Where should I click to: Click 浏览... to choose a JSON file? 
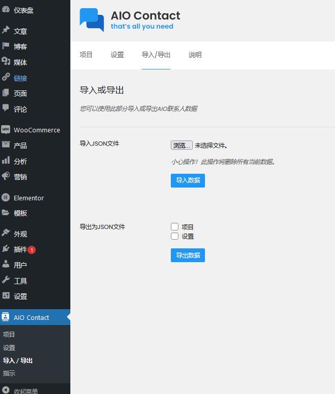pos(182,146)
